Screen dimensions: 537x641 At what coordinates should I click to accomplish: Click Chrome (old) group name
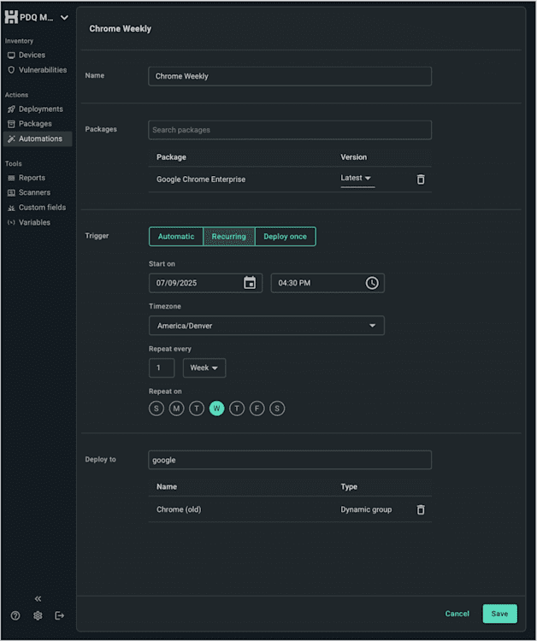179,509
